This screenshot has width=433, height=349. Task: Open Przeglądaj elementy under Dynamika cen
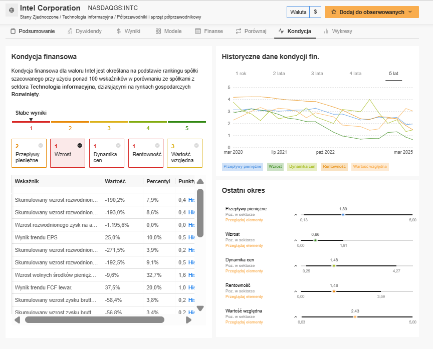(244, 271)
